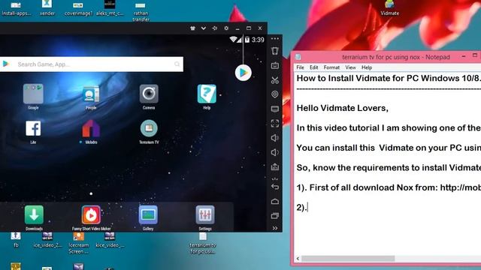Open Notepad Help menu

[x=367, y=67]
